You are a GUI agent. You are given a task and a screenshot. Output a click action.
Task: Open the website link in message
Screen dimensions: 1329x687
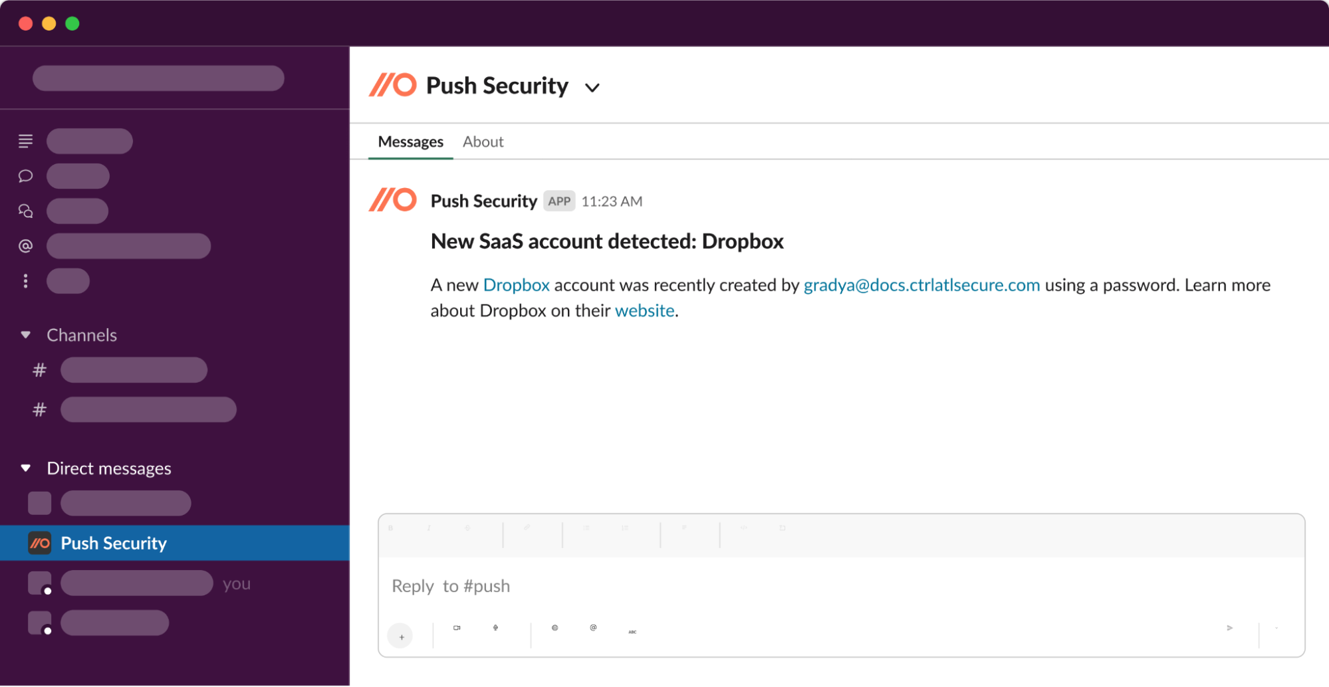pos(645,310)
